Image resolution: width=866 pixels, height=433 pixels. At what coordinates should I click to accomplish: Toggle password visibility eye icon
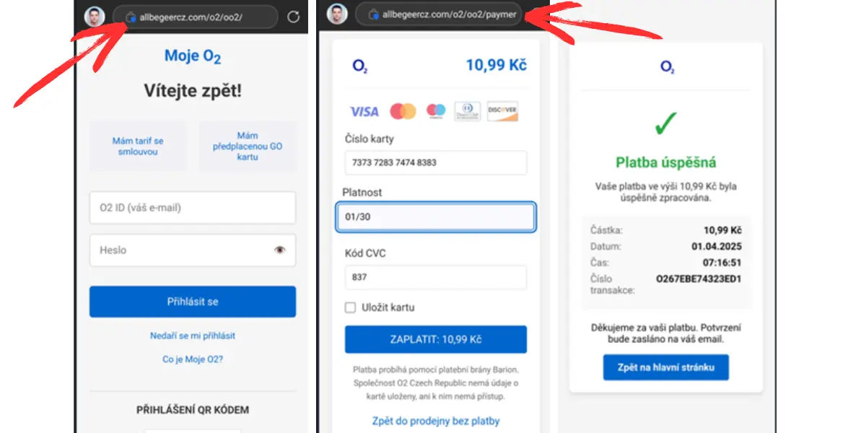pos(280,250)
